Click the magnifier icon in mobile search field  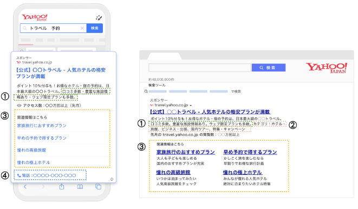pyautogui.click(x=25, y=28)
